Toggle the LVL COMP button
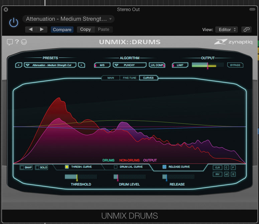The width and height of the screenshot is (259, 224). tap(157, 65)
